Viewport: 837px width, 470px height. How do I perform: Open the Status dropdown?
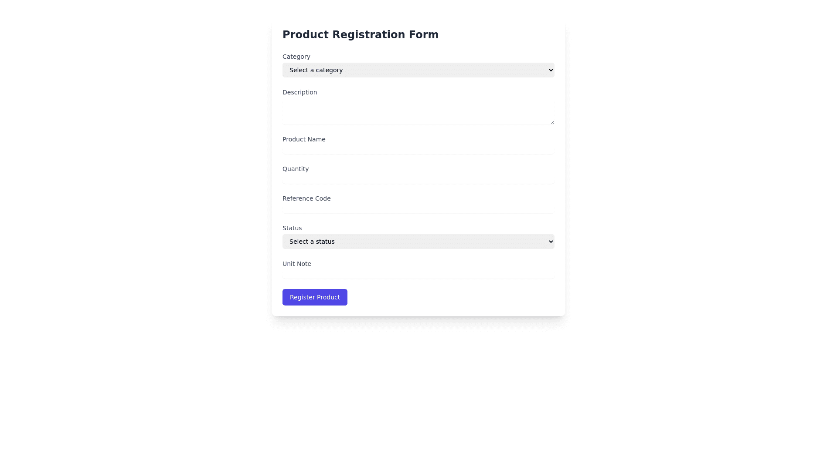pos(418,242)
